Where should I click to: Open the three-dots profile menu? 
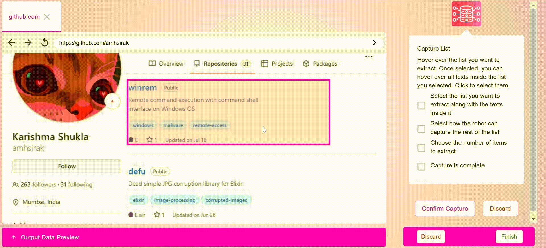click(x=369, y=56)
